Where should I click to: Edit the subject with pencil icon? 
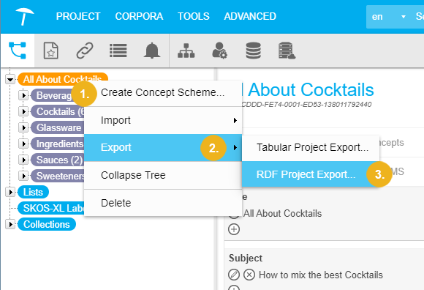pos(234,275)
